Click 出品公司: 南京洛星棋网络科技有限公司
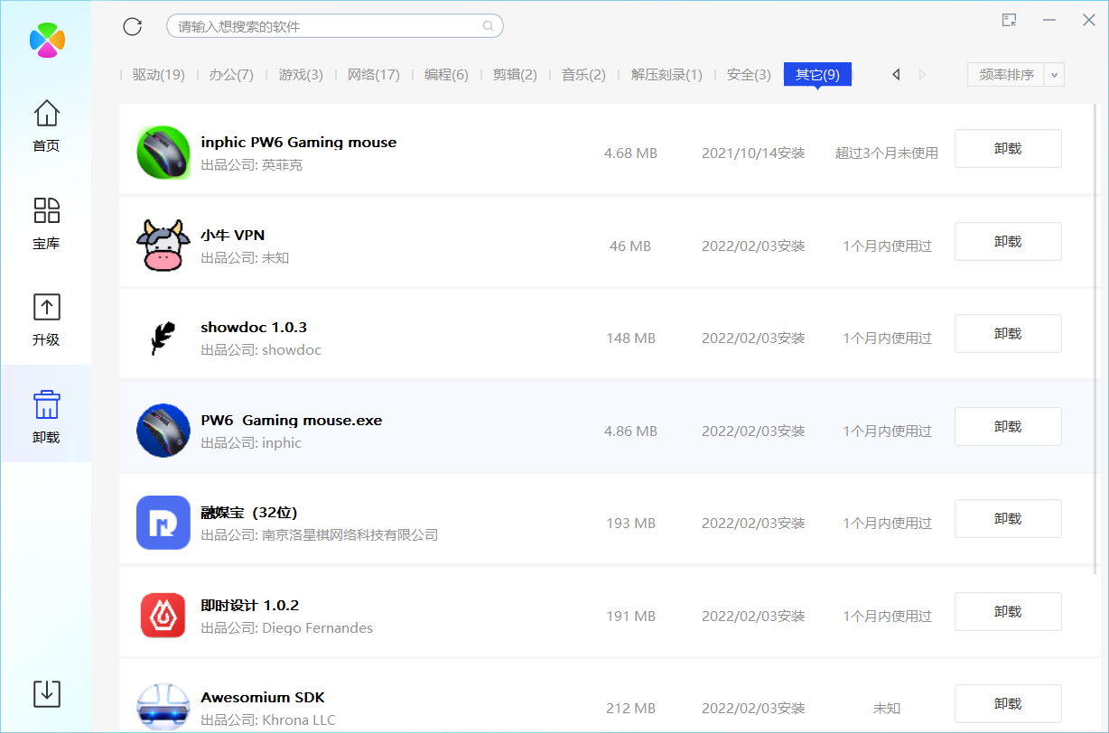This screenshot has height=733, width=1109. click(319, 535)
